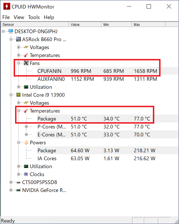
Task: Expand the motherboard Voltages node
Action: [19, 47]
